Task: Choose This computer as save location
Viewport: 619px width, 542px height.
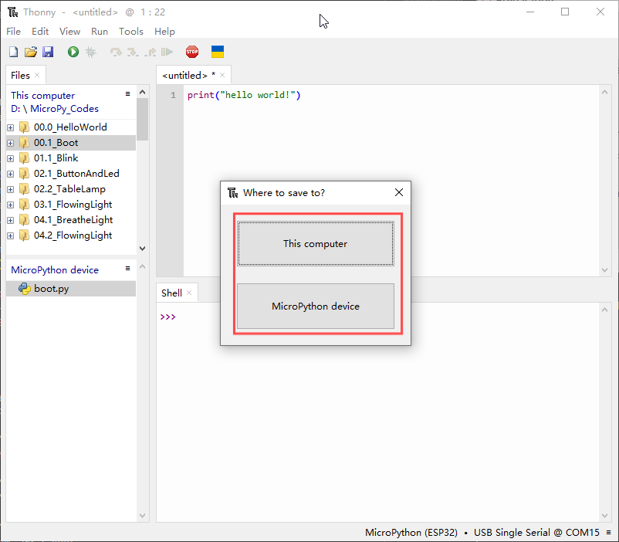Action: (316, 243)
